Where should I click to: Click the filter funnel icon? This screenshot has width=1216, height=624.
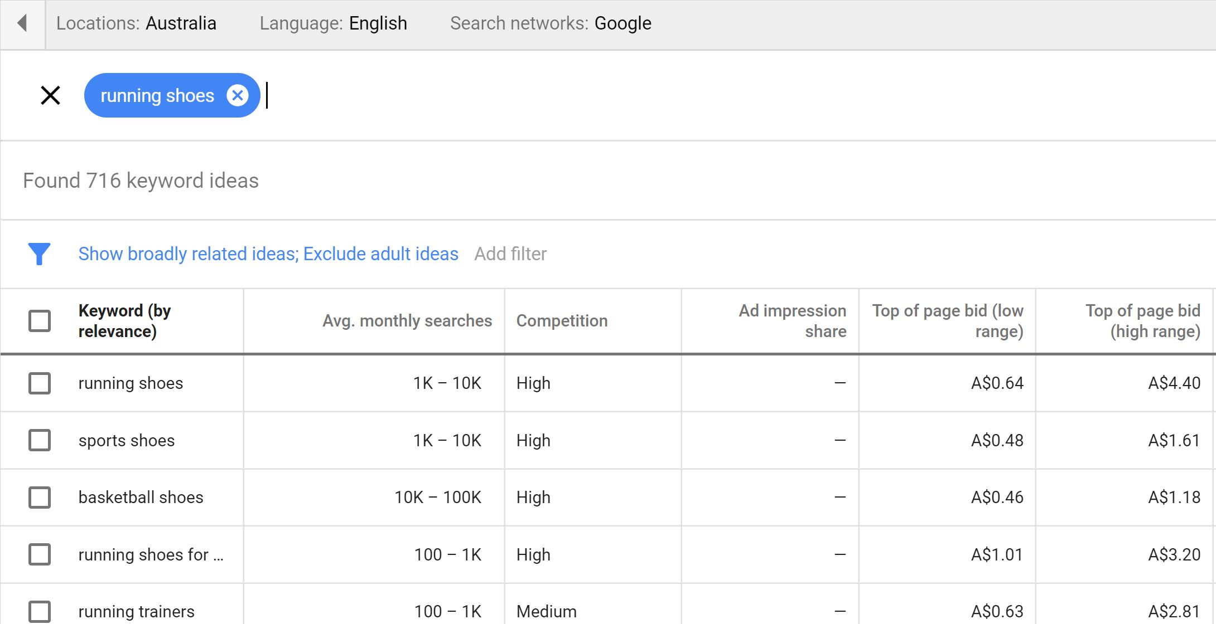[40, 253]
